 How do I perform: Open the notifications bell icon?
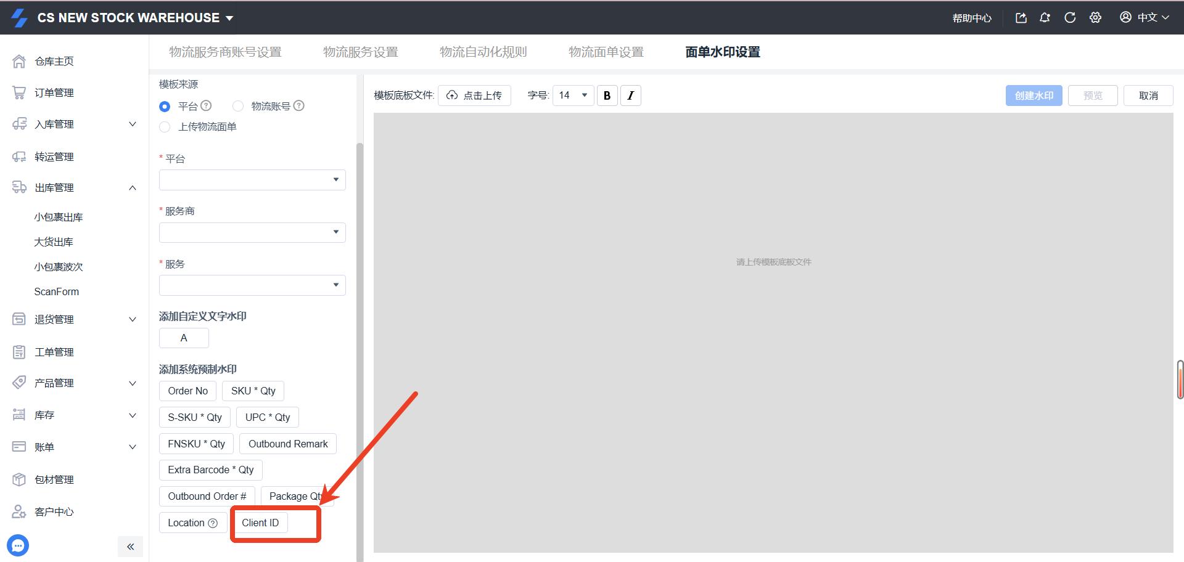click(1045, 18)
